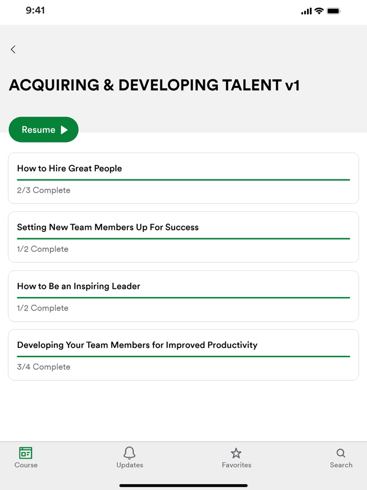Open Developing Your Team Members for Improved Productivity
367x490 pixels.
coord(183,355)
